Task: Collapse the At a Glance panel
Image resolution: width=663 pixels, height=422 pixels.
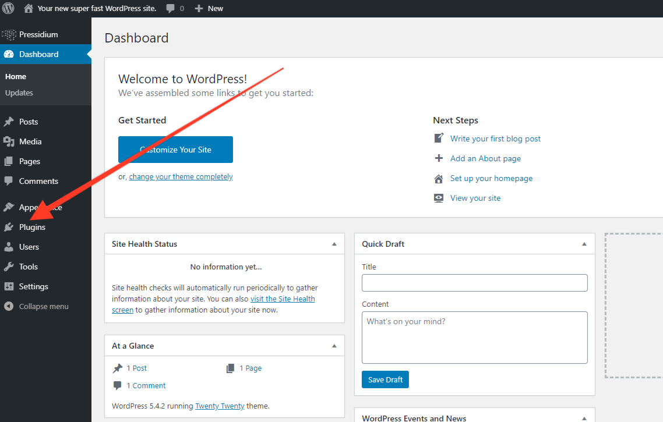Action: [334, 346]
